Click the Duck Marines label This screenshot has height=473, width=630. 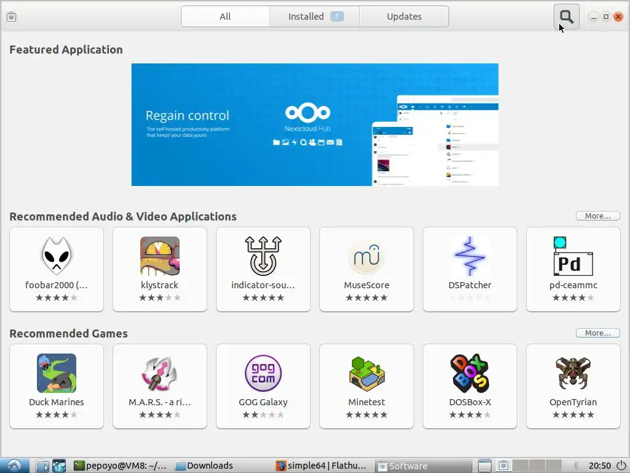pyautogui.click(x=56, y=402)
